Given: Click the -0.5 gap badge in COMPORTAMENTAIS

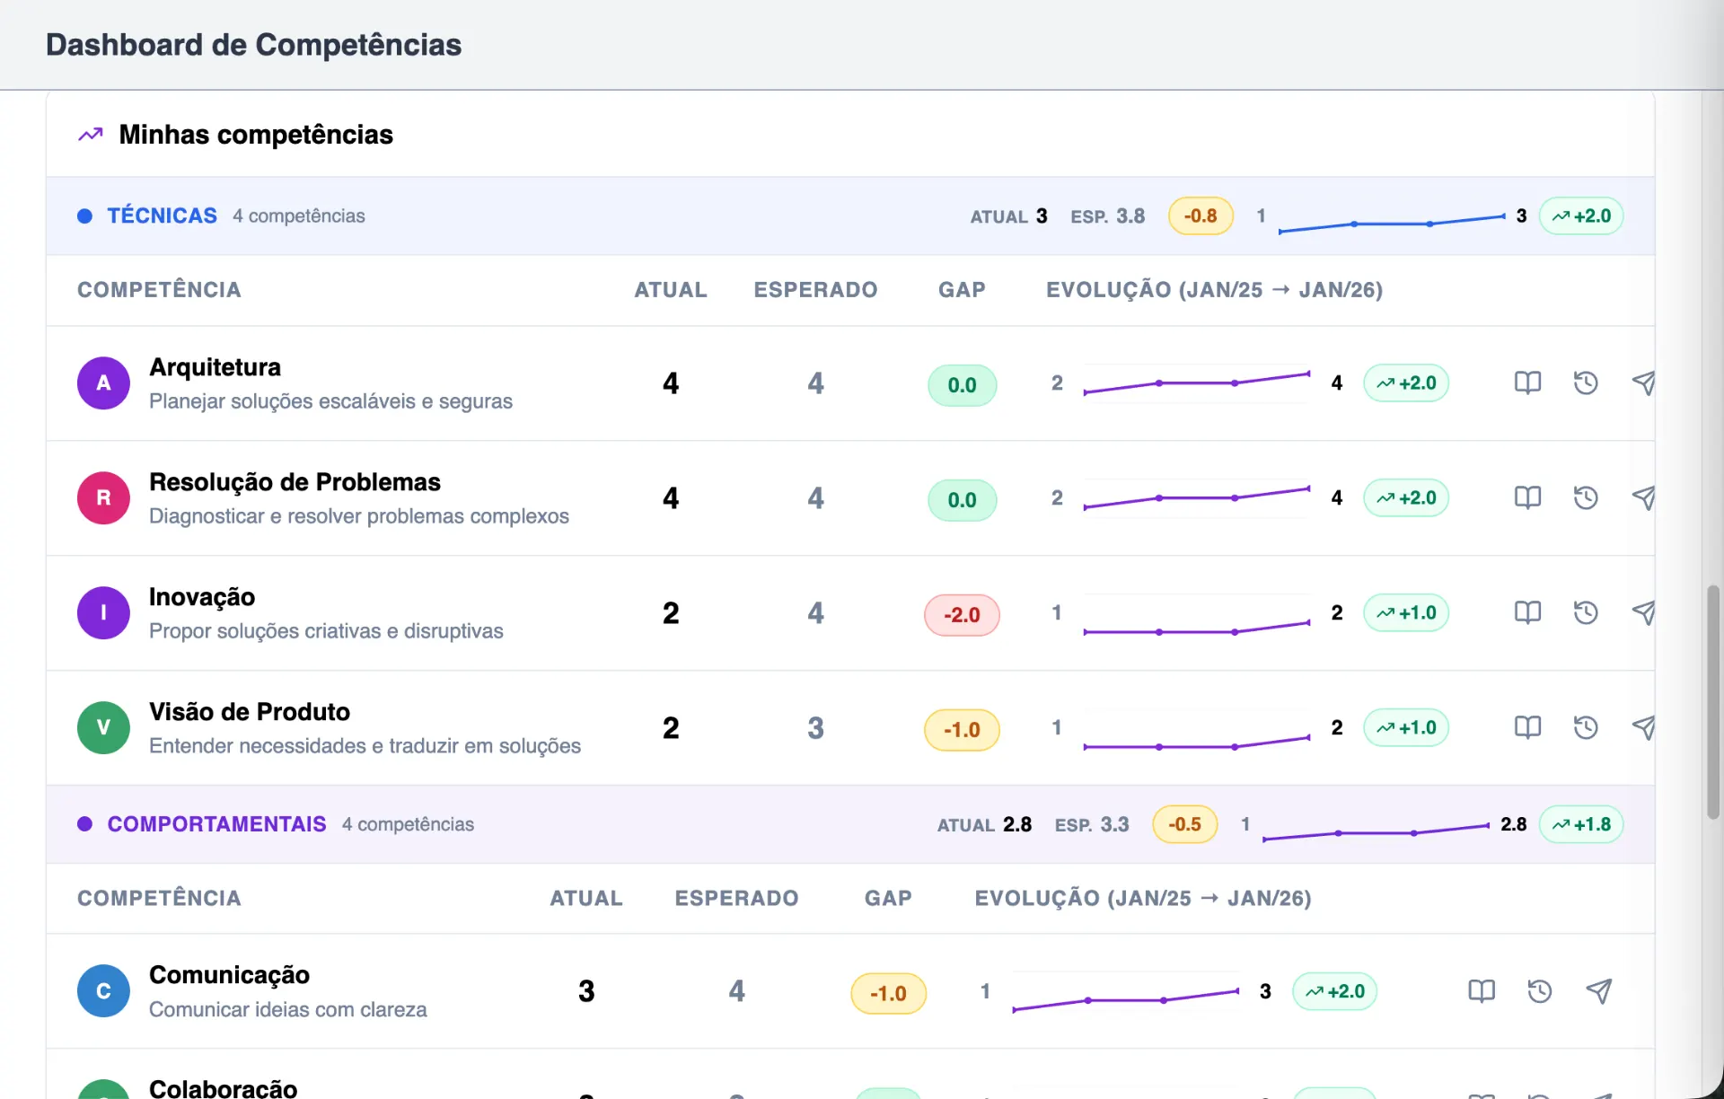Looking at the screenshot, I should 1185,824.
